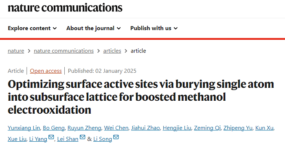View Zhipeng Yu author info
Viewport: 285px width, 147px height.
238,128
